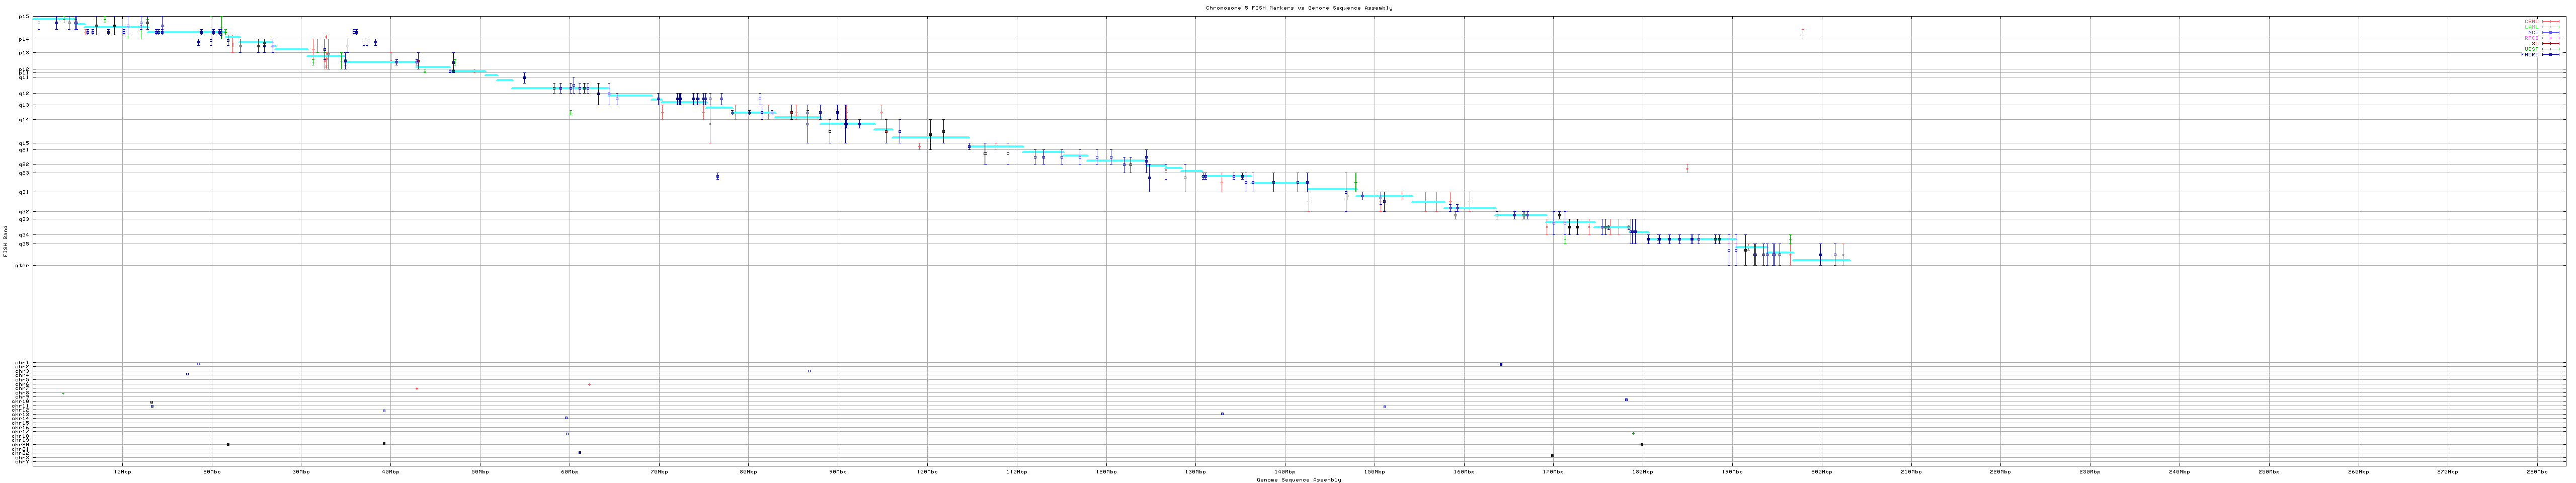
Task: Click the 280Mbp tick label
Action: pyautogui.click(x=2536, y=471)
